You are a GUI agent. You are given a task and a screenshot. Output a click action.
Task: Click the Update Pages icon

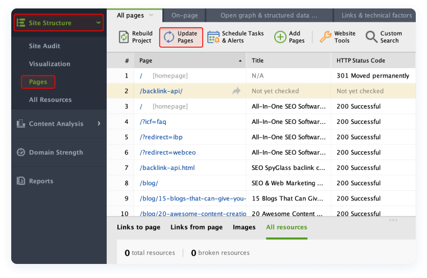pyautogui.click(x=169, y=37)
